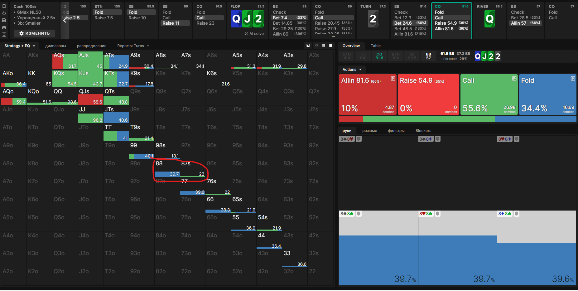The image size is (578, 291).
Task: Switch matrix to the solid square view mode
Action: 331,46
